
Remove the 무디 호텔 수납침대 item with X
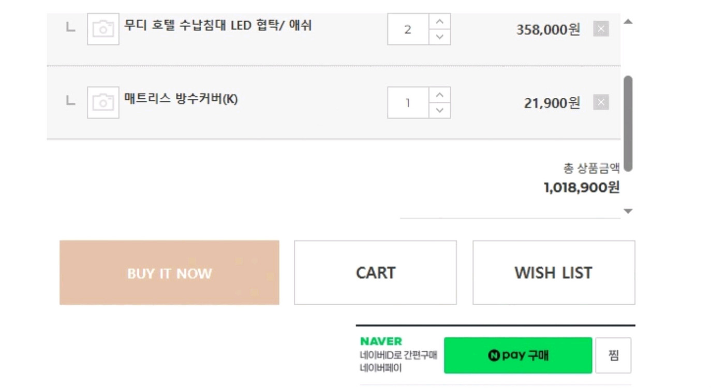click(601, 29)
